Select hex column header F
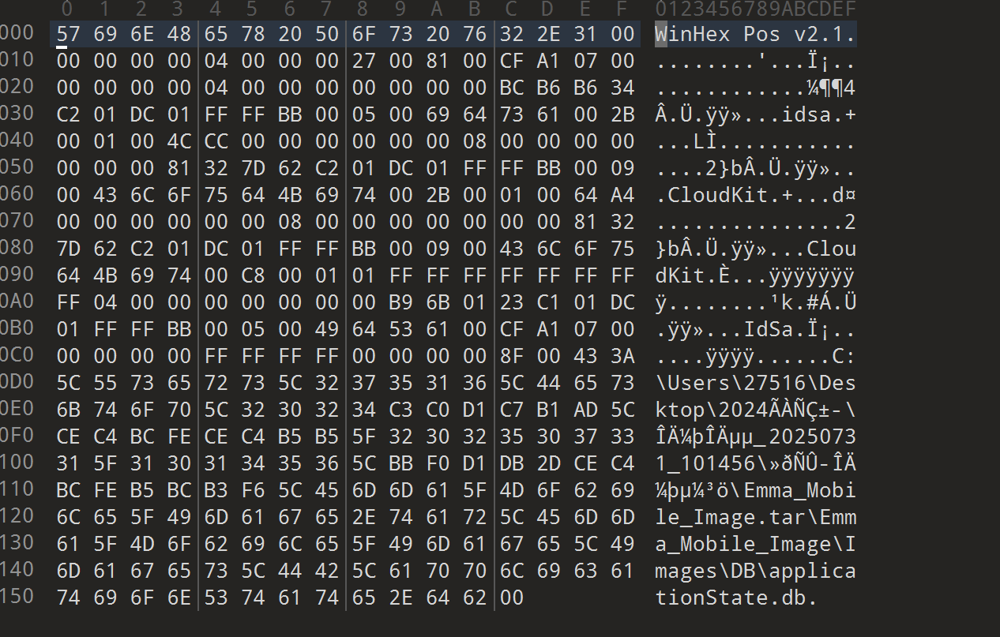The width and height of the screenshot is (1000, 637). [x=622, y=9]
